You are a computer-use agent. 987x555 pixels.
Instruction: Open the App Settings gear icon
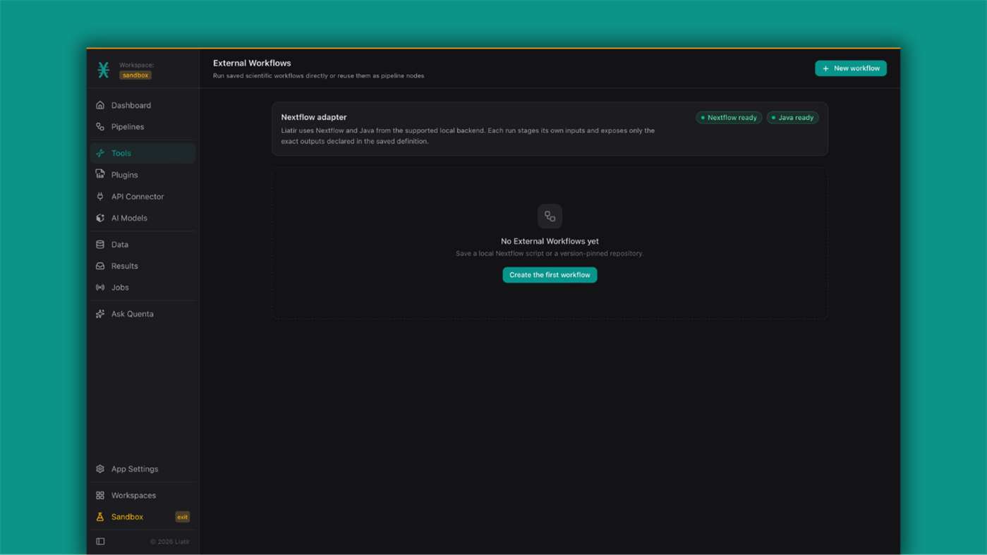[100, 469]
